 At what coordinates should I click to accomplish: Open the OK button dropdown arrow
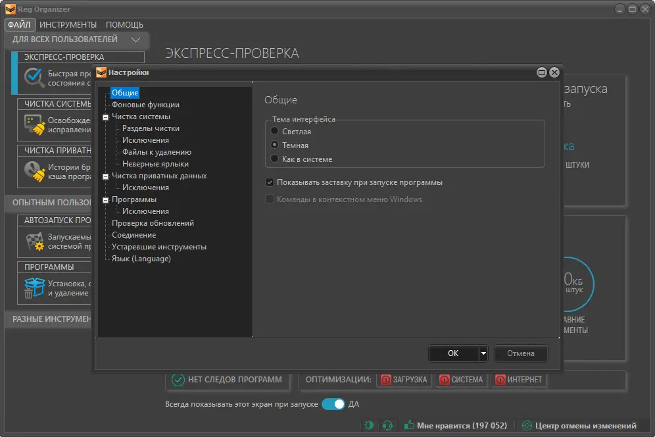483,353
